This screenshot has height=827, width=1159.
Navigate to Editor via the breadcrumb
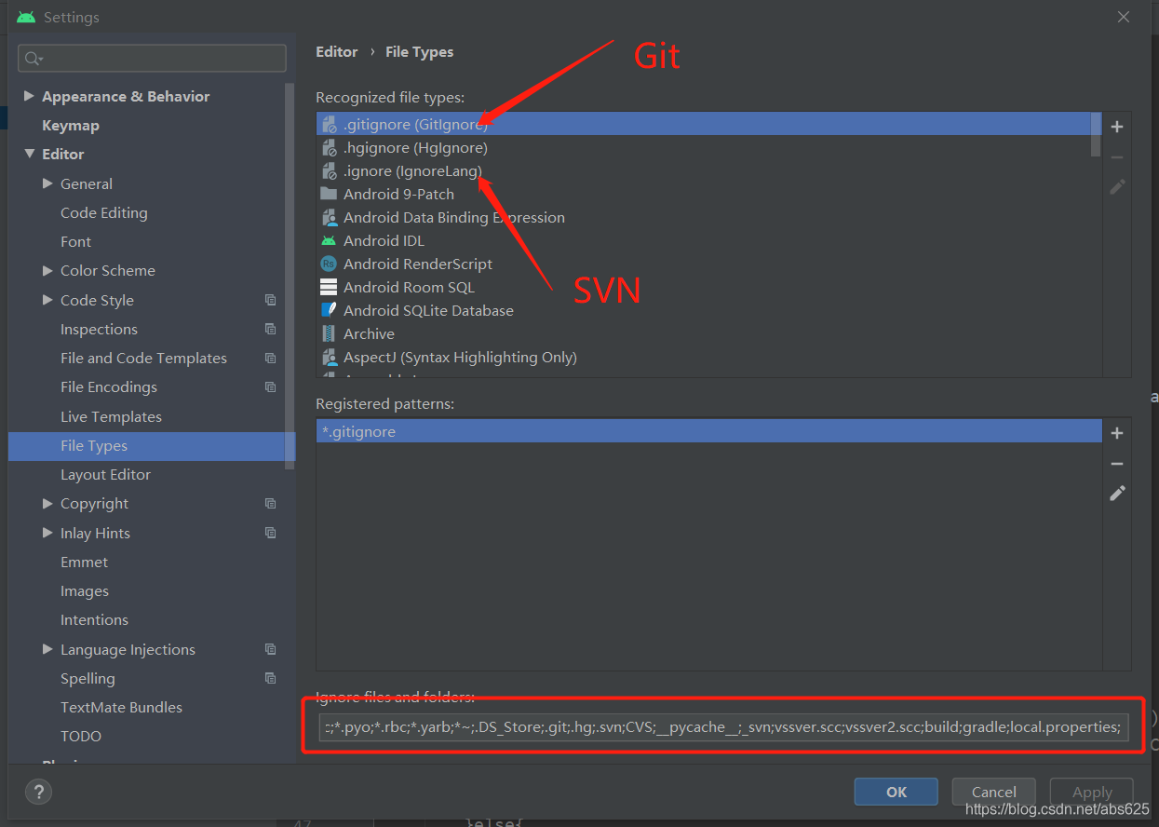pyautogui.click(x=336, y=52)
